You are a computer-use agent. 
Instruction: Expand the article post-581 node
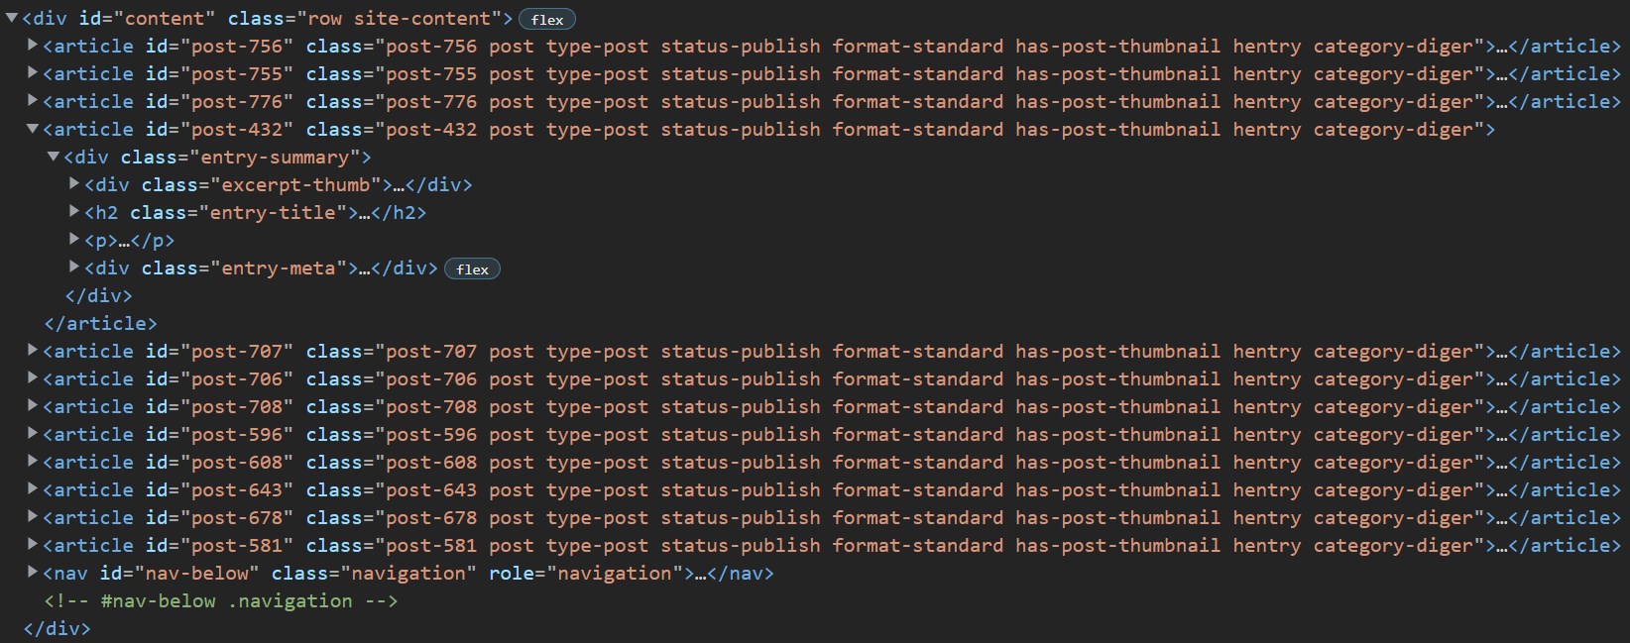33,544
